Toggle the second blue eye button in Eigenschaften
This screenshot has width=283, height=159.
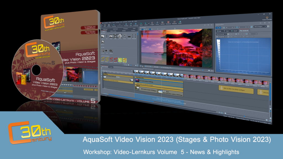220,28
